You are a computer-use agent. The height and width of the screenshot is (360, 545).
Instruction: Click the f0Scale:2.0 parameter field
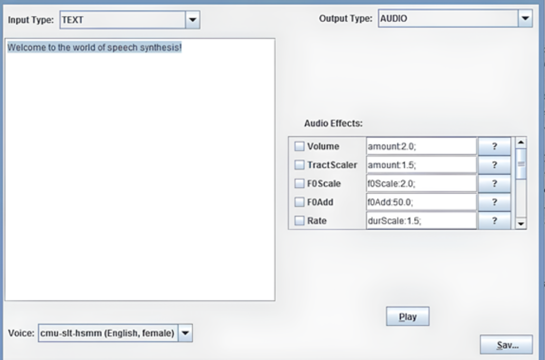[421, 184]
